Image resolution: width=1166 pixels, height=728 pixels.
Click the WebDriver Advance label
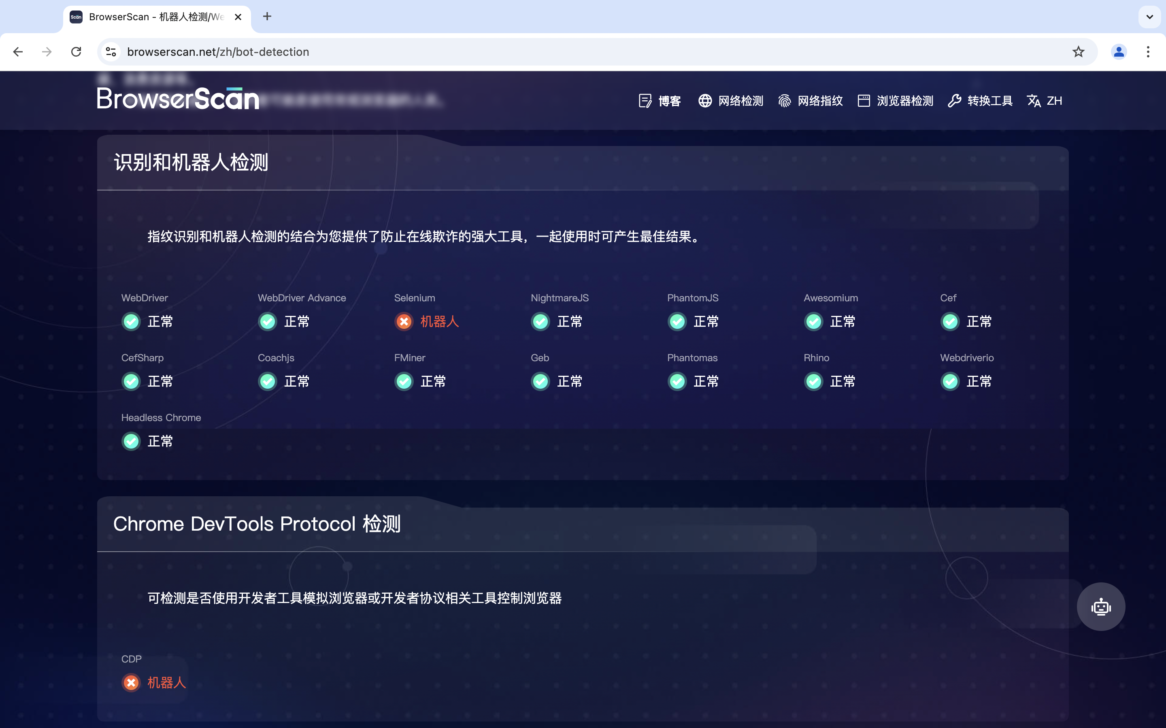(x=302, y=298)
